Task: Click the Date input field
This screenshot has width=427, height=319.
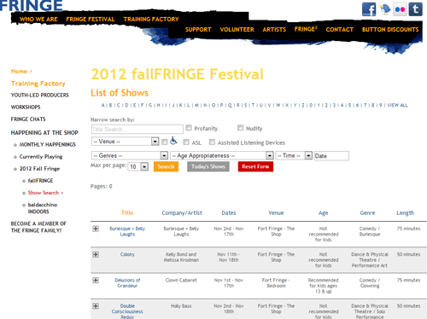Action: click(x=331, y=156)
